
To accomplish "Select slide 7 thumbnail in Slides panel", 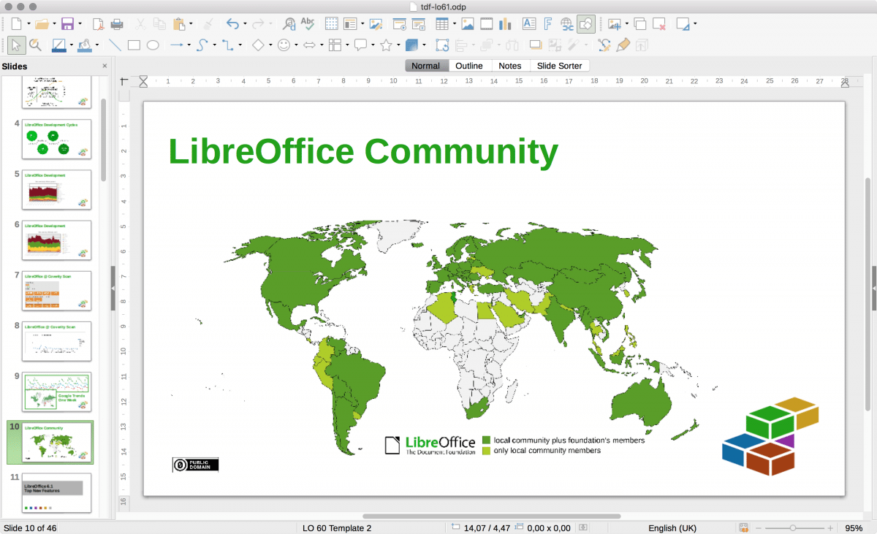I will coord(57,291).
